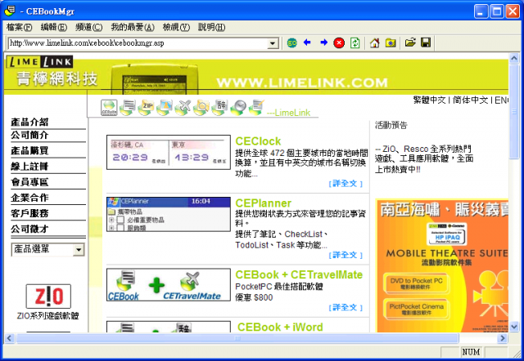
Task: Click the CEBookMgr title bar app icon
Action: click(10, 11)
